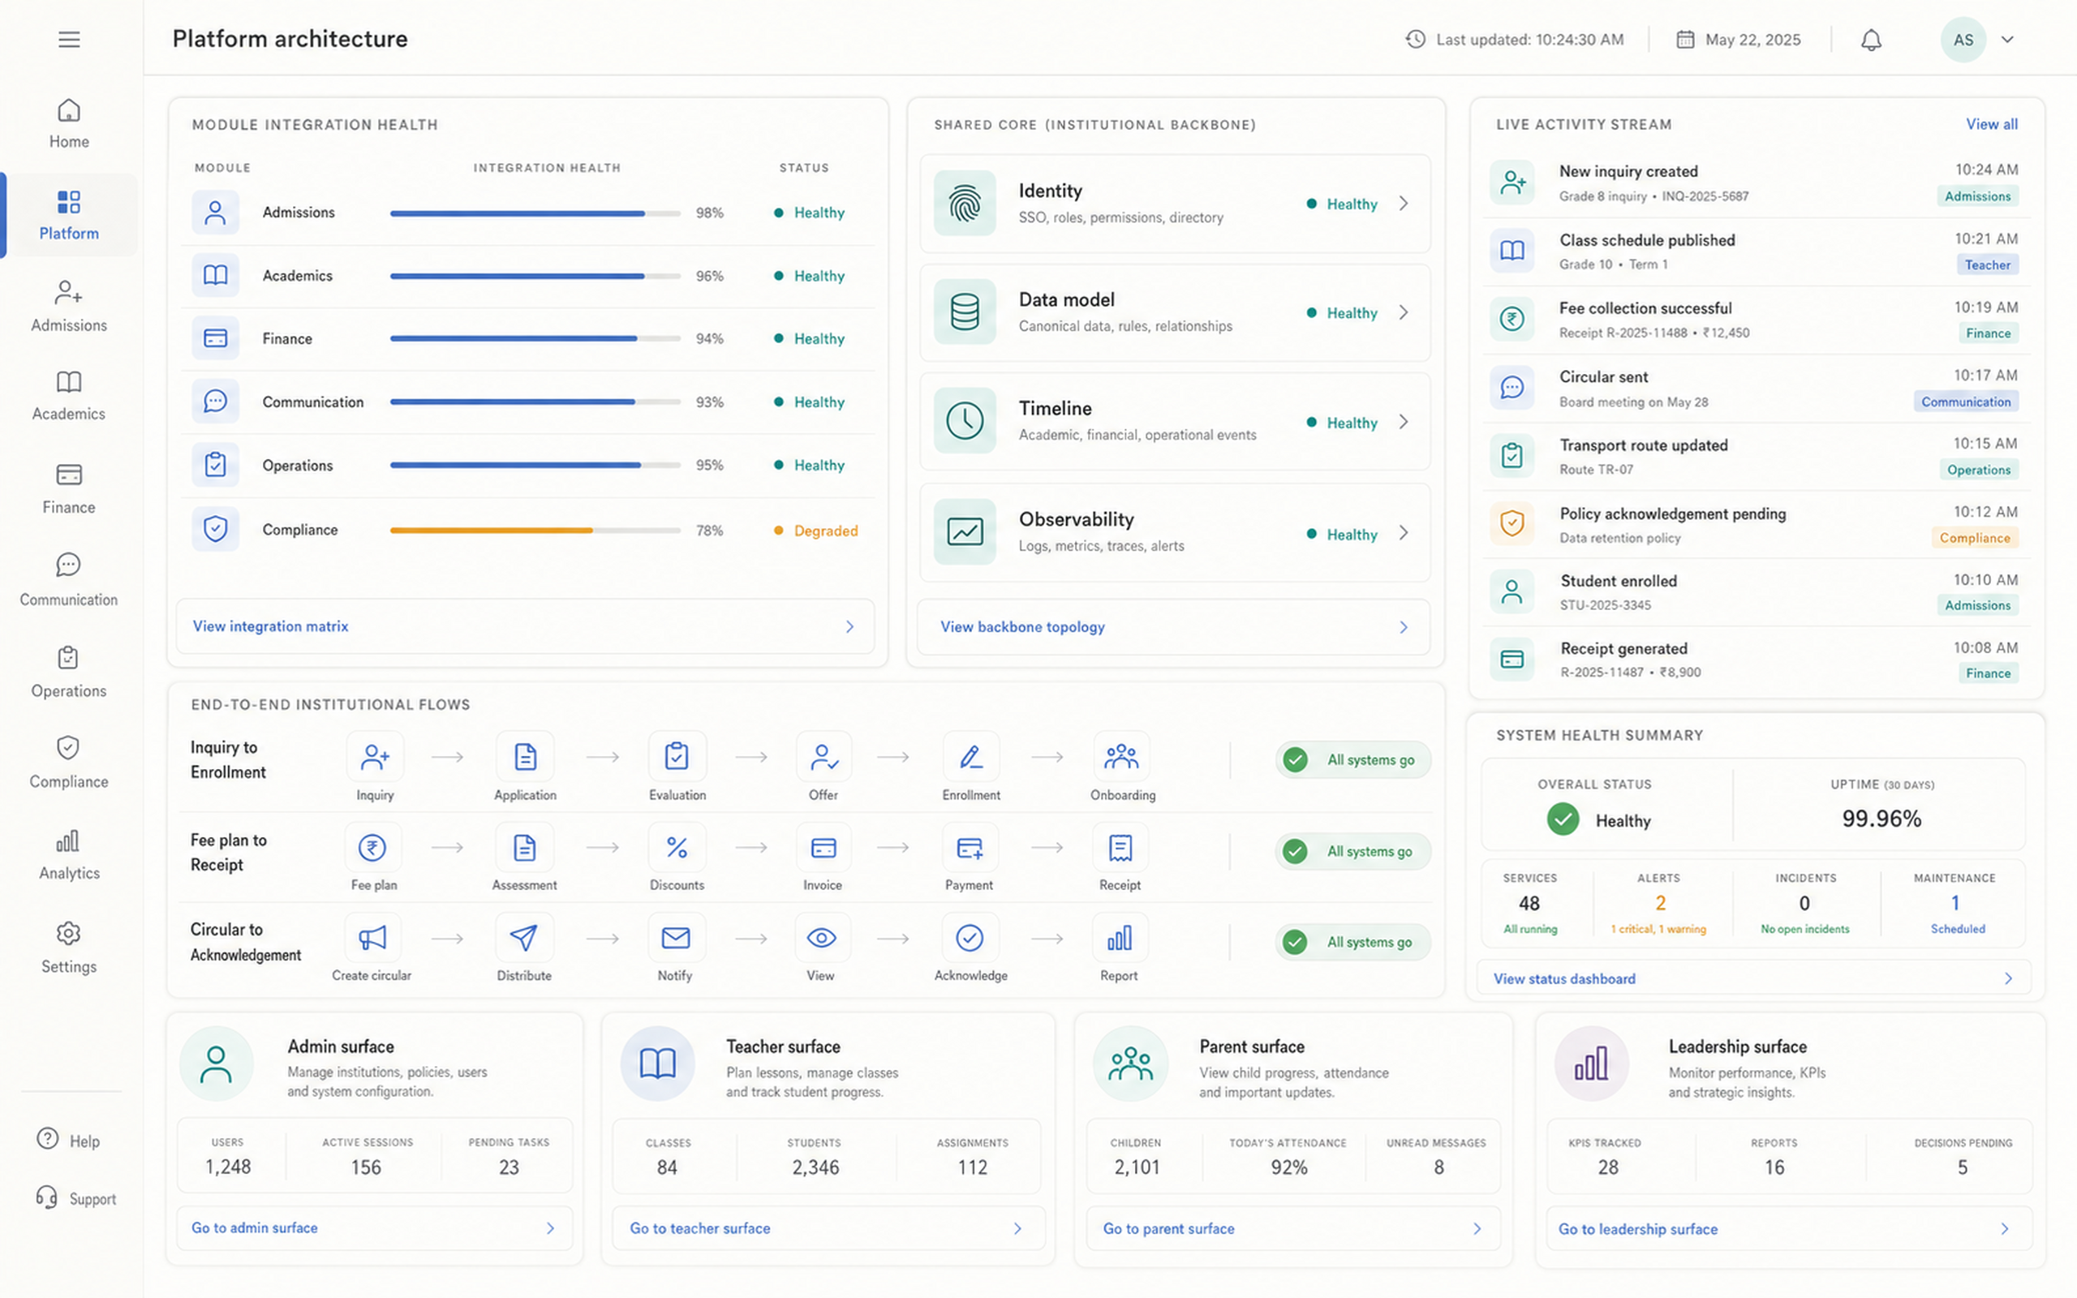Open the AS user account dropdown arrow
The height and width of the screenshot is (1298, 2077).
point(2007,40)
